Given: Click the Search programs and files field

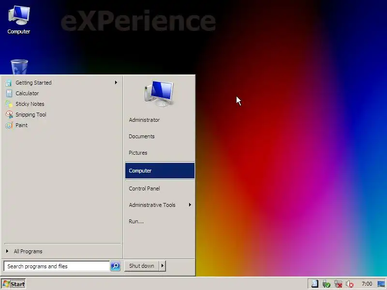Looking at the screenshot, I should [x=57, y=266].
